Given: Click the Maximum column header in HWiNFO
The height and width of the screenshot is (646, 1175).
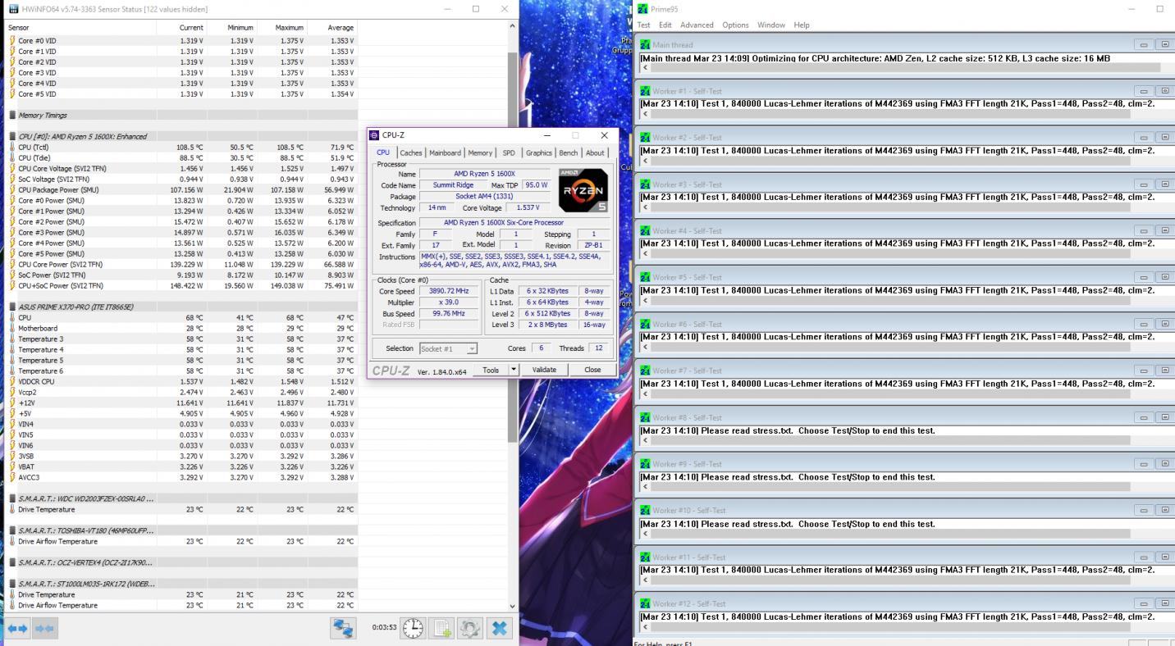Looking at the screenshot, I should (x=281, y=28).
